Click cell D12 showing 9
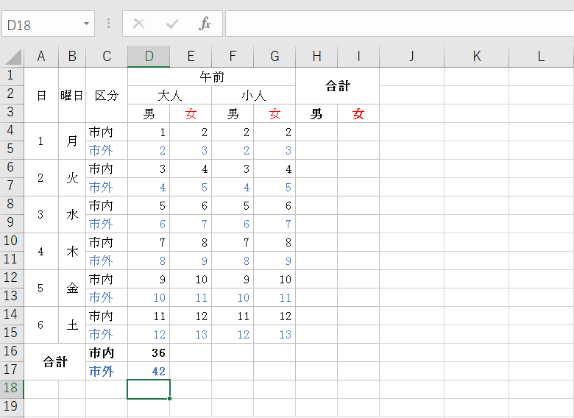574x418 pixels. click(x=149, y=279)
